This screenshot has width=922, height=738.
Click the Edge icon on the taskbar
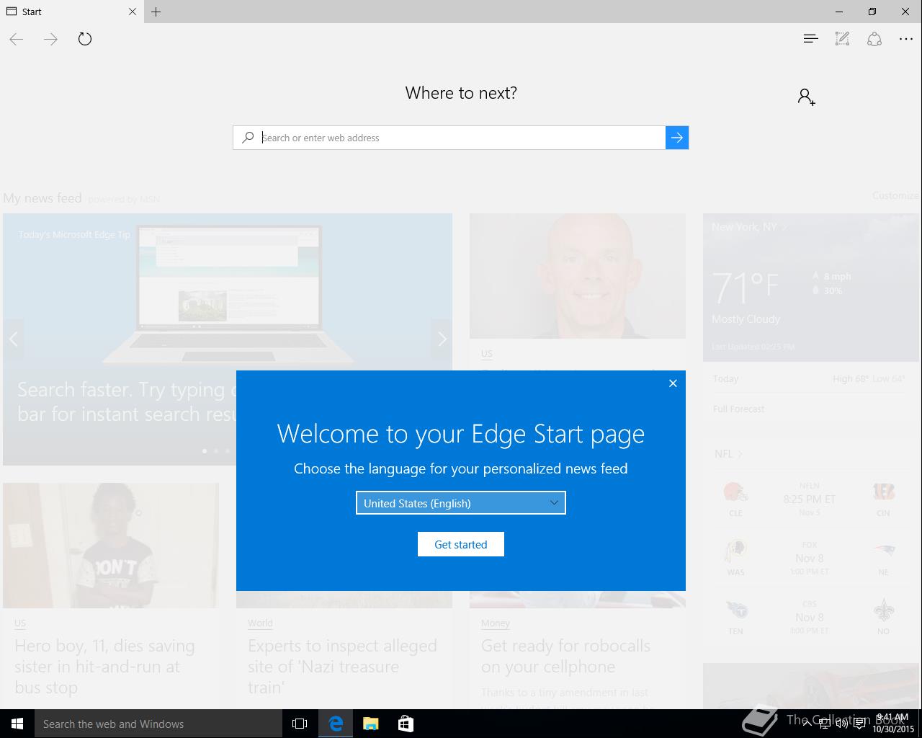(x=336, y=724)
